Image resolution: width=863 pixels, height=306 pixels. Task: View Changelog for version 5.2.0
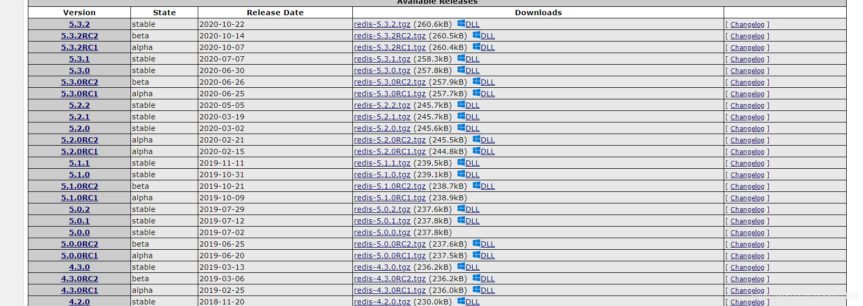click(747, 129)
